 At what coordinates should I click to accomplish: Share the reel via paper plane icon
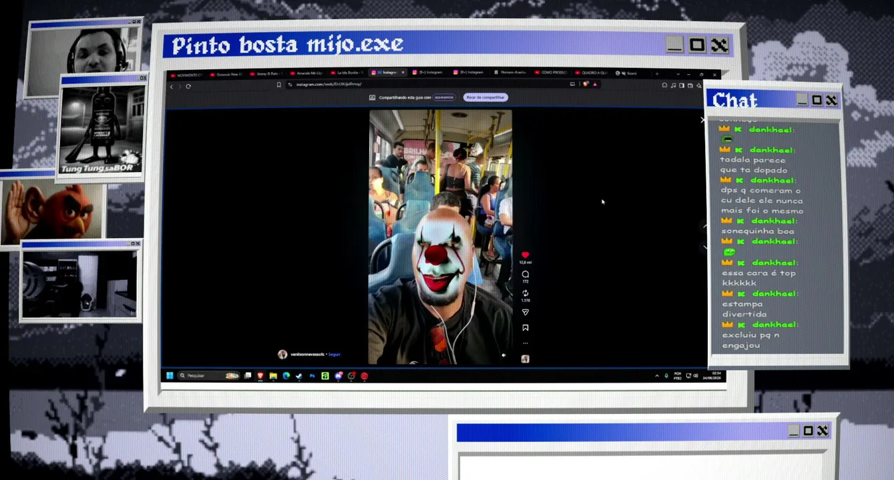pyautogui.click(x=525, y=312)
